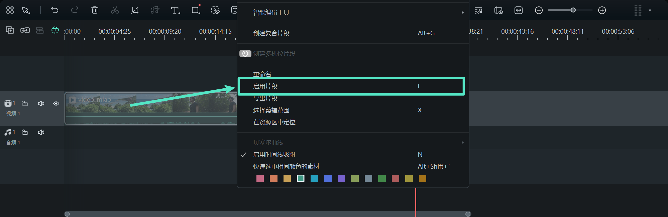Image resolution: width=668 pixels, height=217 pixels.
Task: Mute the 视频 1 track speaker icon
Action: pyautogui.click(x=41, y=103)
